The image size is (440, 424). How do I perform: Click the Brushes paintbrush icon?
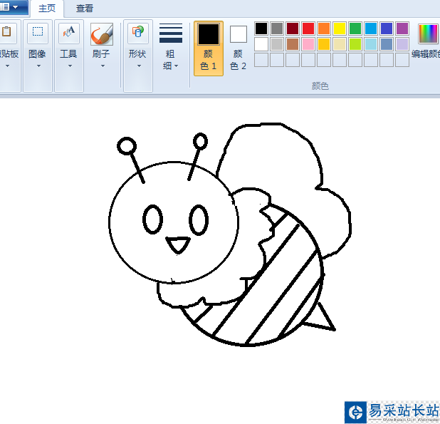[102, 34]
